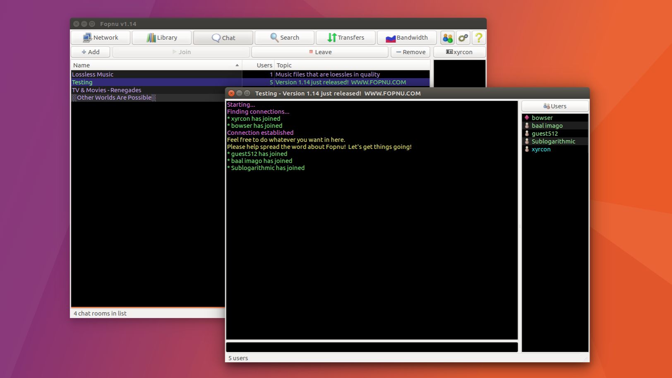The height and width of the screenshot is (378, 672).
Task: Sort rooms by Users column header
Action: [258, 65]
